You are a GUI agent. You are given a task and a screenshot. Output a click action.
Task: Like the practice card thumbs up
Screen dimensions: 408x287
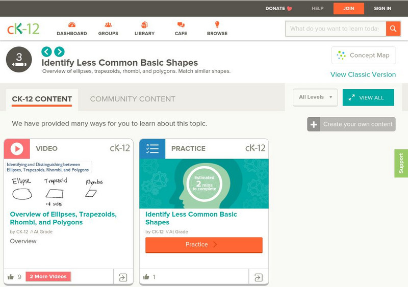(x=146, y=277)
